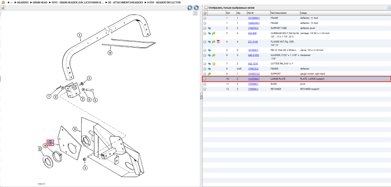
Task: Open the HEADERS breadcrumb
Action: pos(23,2)
